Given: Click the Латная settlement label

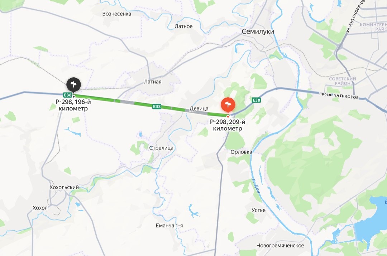Looking at the screenshot, I should [x=153, y=82].
